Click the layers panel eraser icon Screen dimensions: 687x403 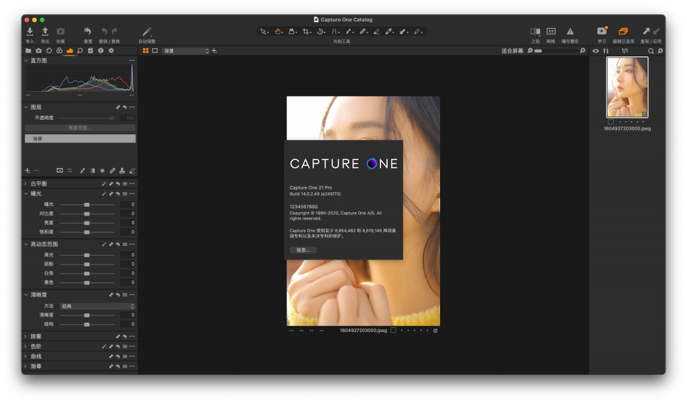point(132,171)
